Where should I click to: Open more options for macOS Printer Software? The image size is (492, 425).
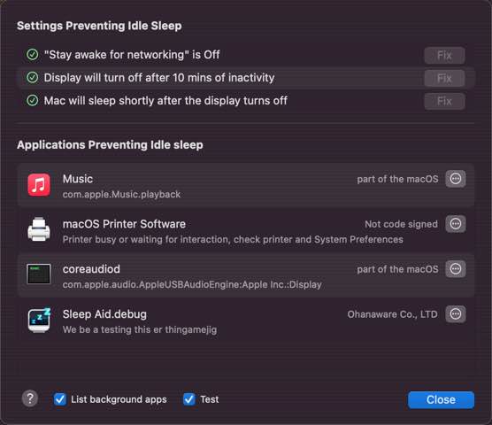(456, 224)
